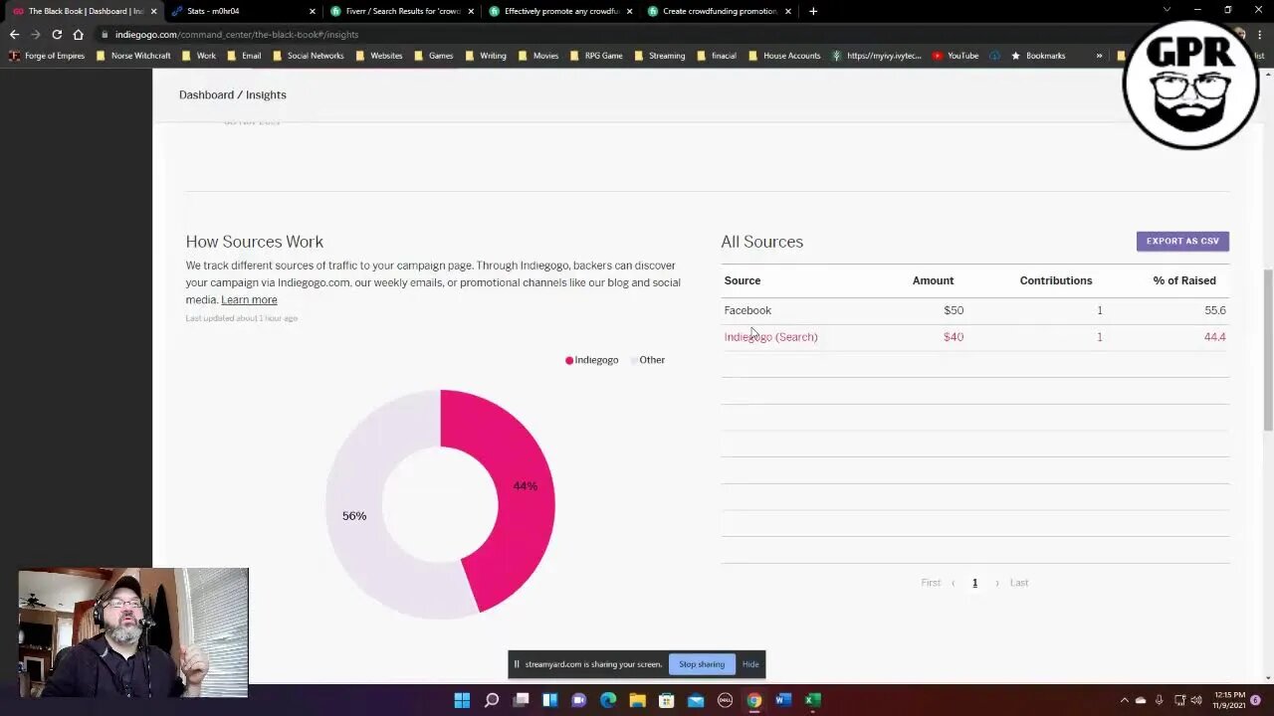Screen dimensions: 1274x716
Task: Go to First page in pagination
Action: coord(931,583)
